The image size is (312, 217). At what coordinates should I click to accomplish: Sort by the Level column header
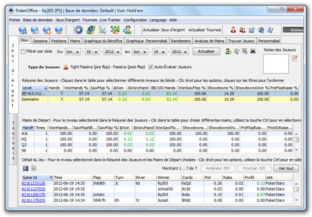(x=35, y=88)
